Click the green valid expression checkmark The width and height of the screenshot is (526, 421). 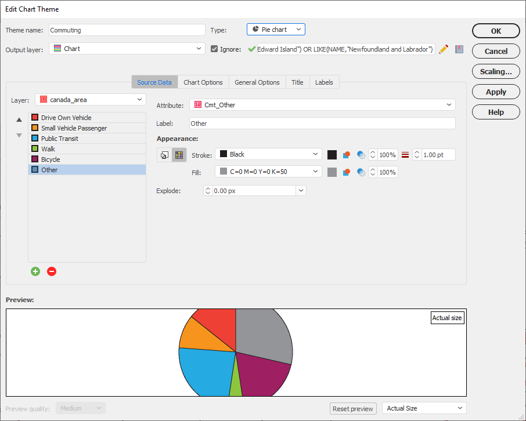click(x=251, y=49)
